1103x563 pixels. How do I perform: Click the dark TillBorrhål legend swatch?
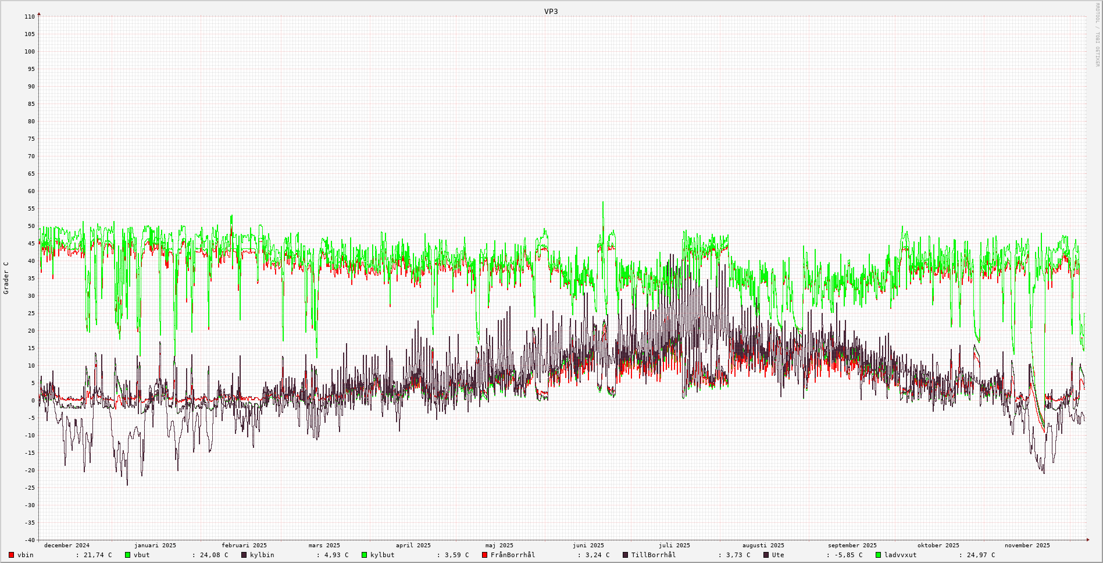tap(626, 555)
